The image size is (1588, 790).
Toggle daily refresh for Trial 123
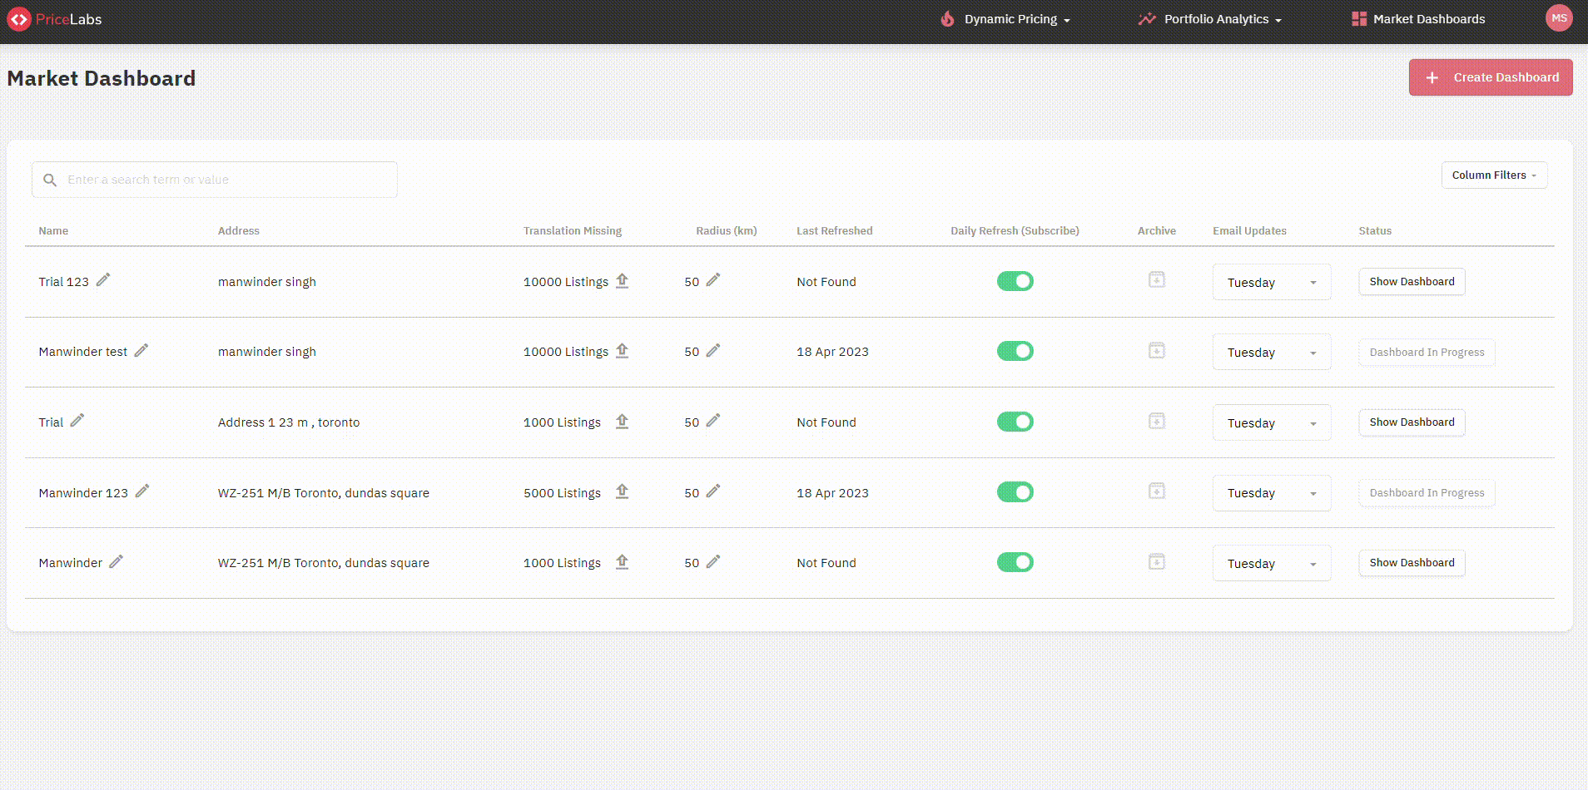tap(1015, 281)
